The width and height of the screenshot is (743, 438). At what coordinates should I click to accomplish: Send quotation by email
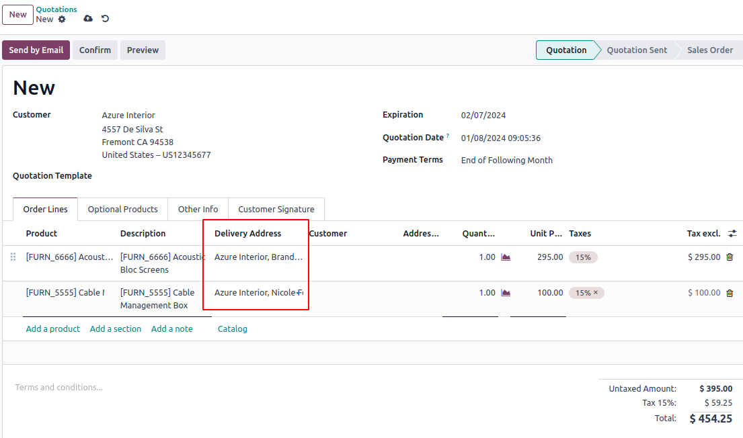[36, 50]
